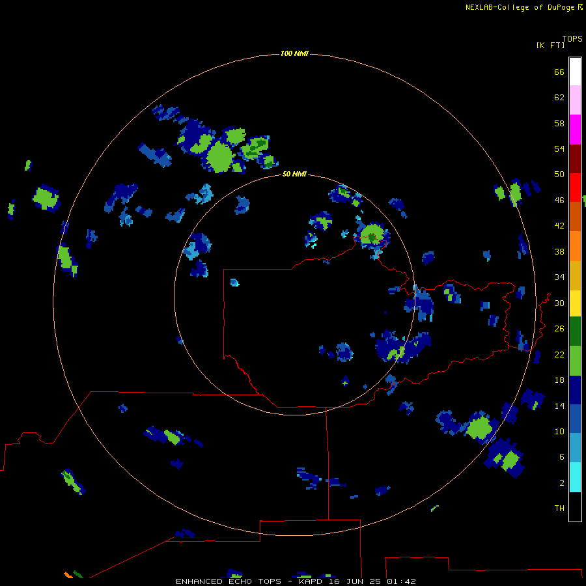
Task: Click the '50 NMI' range ring label
Action: pyautogui.click(x=294, y=174)
